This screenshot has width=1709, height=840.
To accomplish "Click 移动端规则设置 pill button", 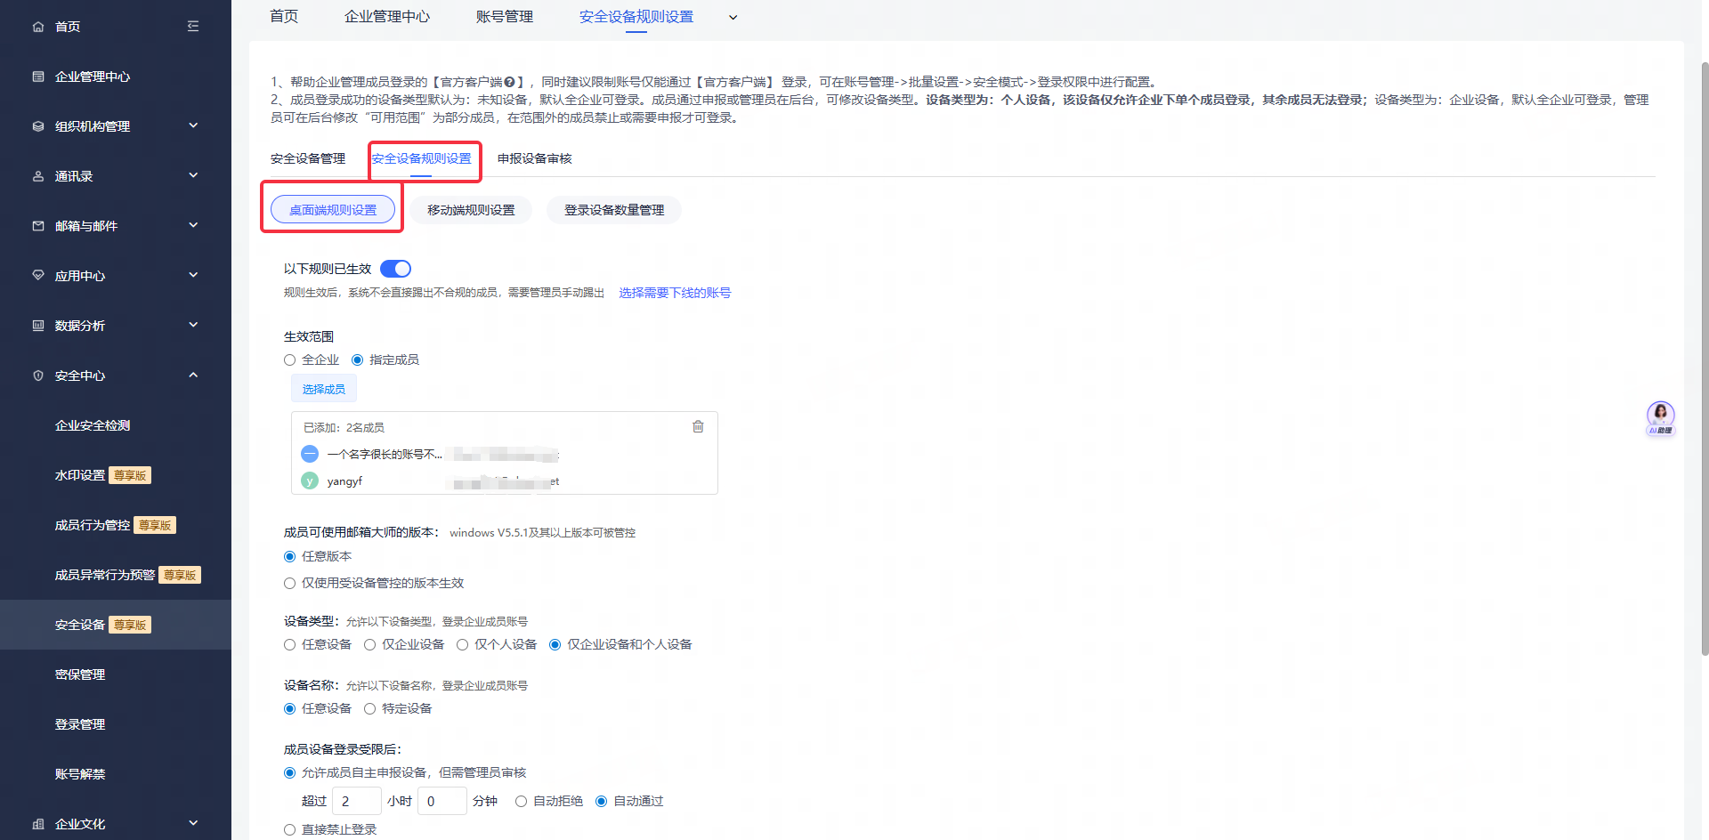I will click(471, 210).
